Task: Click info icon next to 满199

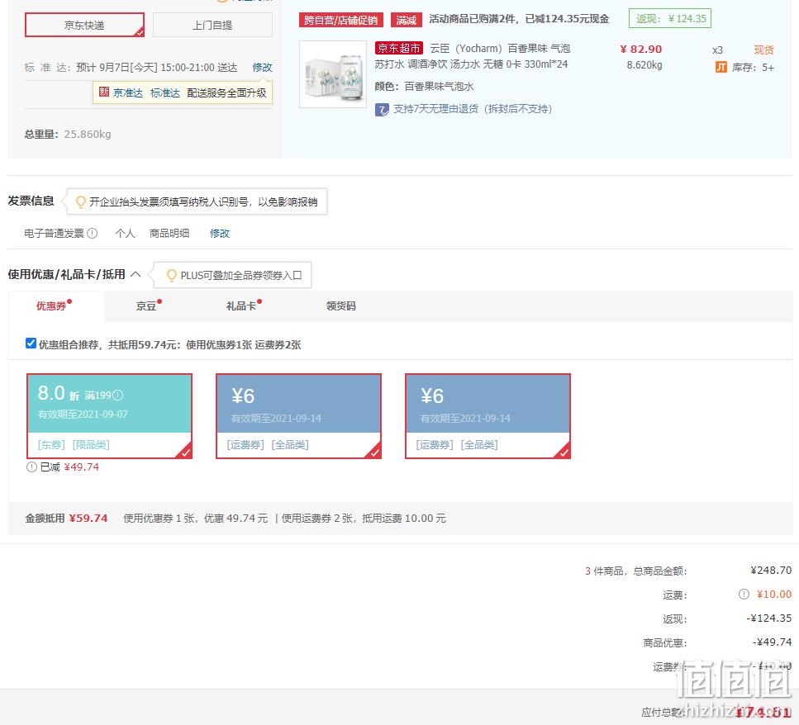Action: (117, 395)
